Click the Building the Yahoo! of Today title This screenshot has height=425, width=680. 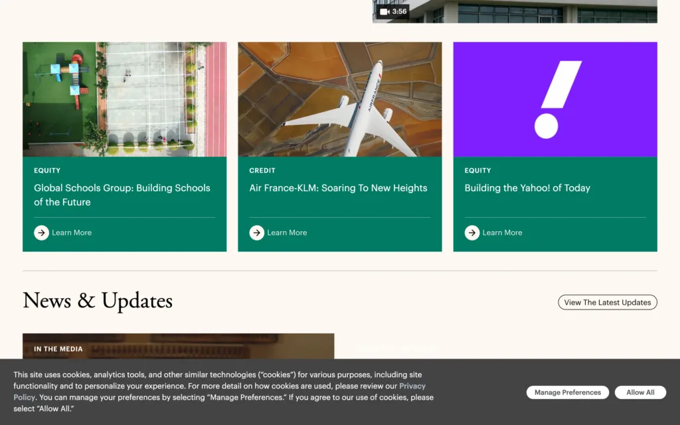click(x=527, y=188)
